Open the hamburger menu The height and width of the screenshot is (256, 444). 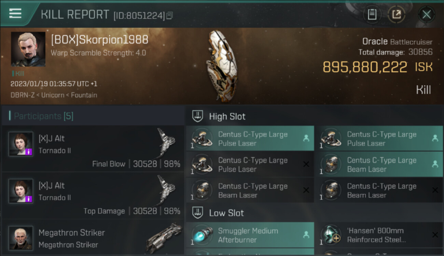pos(15,13)
